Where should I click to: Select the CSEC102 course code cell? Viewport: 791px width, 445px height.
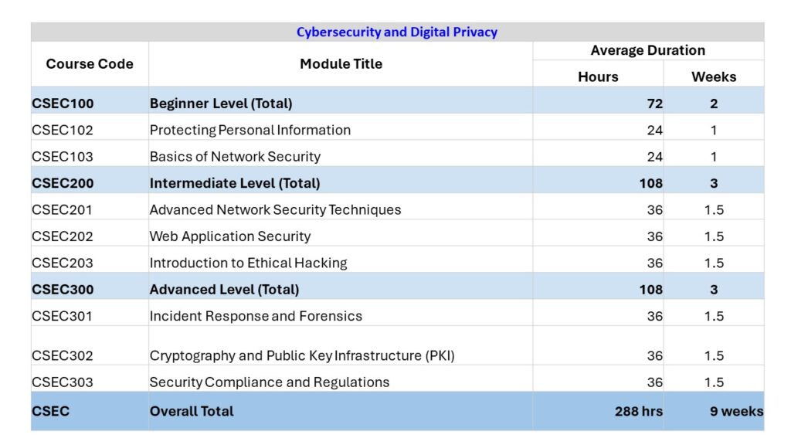63,130
